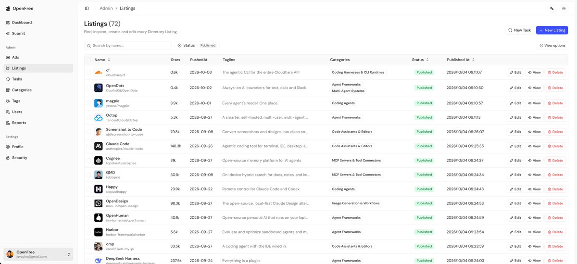The height and width of the screenshot is (264, 577).
Task: Click the user avatar at bottom left
Action: tap(10, 254)
